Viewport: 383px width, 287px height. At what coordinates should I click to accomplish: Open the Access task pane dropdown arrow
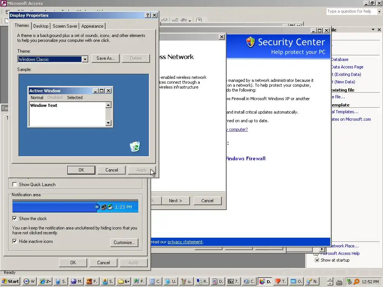(373, 30)
